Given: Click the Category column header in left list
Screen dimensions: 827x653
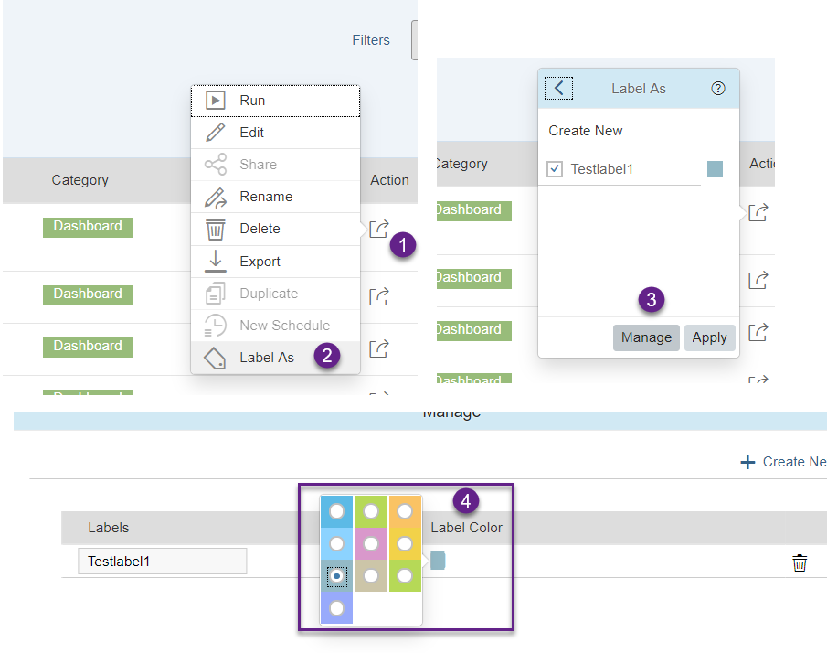Looking at the screenshot, I should 80,180.
